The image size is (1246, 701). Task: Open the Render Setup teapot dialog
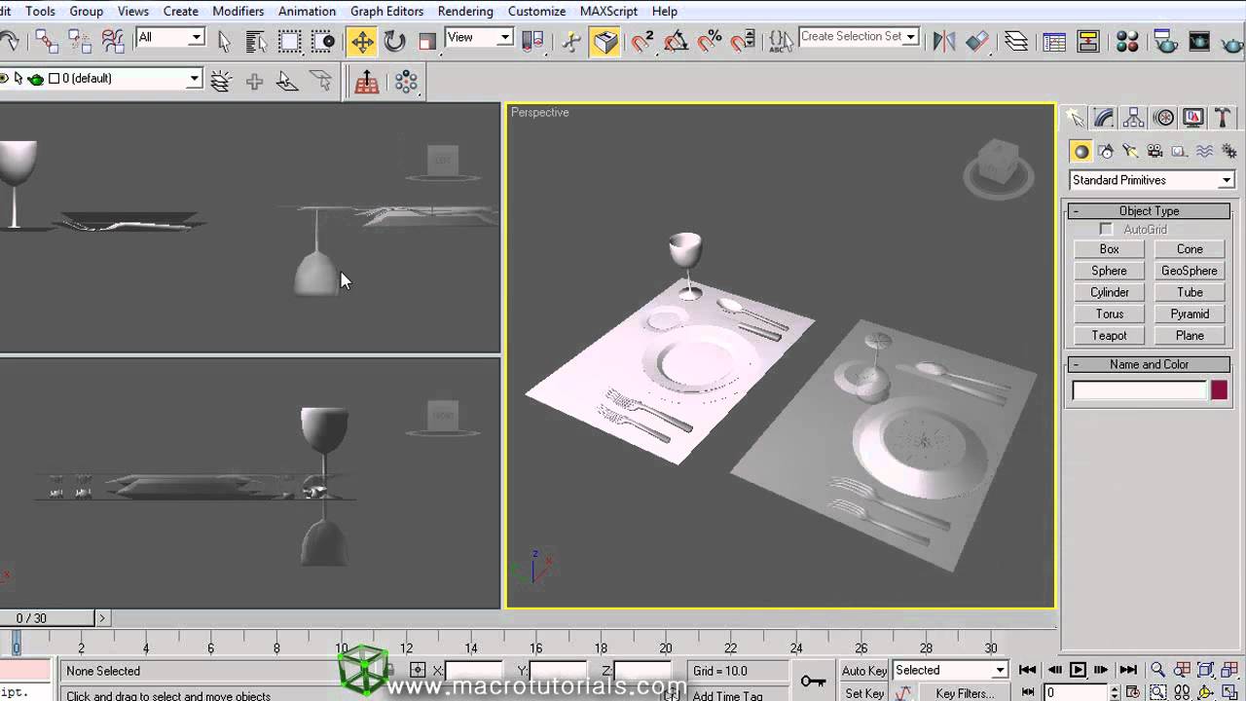tap(1165, 41)
